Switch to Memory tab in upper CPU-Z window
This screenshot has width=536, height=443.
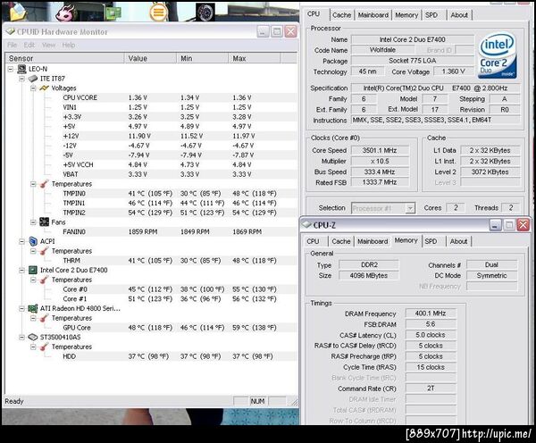[x=406, y=15]
